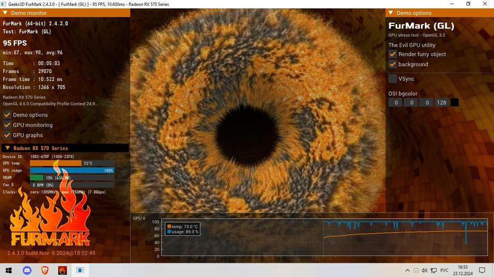494x277 pixels.
Task: Click the second OSI bgcolor value field
Action: [411, 103]
